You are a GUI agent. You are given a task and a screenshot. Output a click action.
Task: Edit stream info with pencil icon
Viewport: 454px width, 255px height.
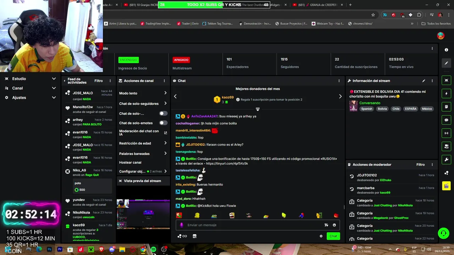[423, 81]
